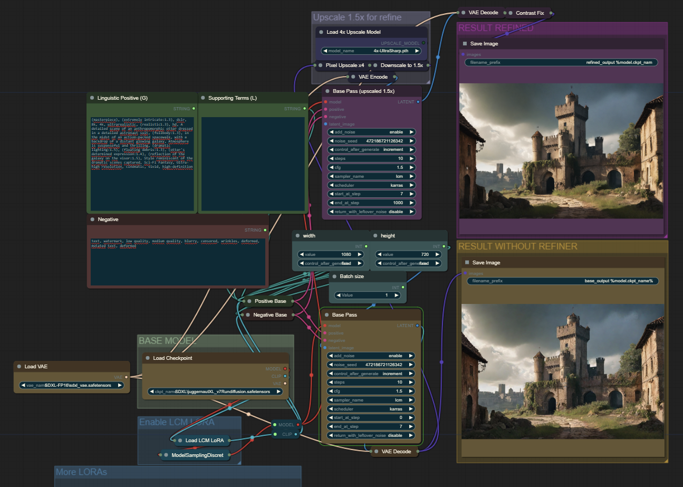The width and height of the screenshot is (683, 487).
Task: Toggle return_with_leftover_noise in Base Pass (upscaled 1.5x)
Action: tap(371, 212)
